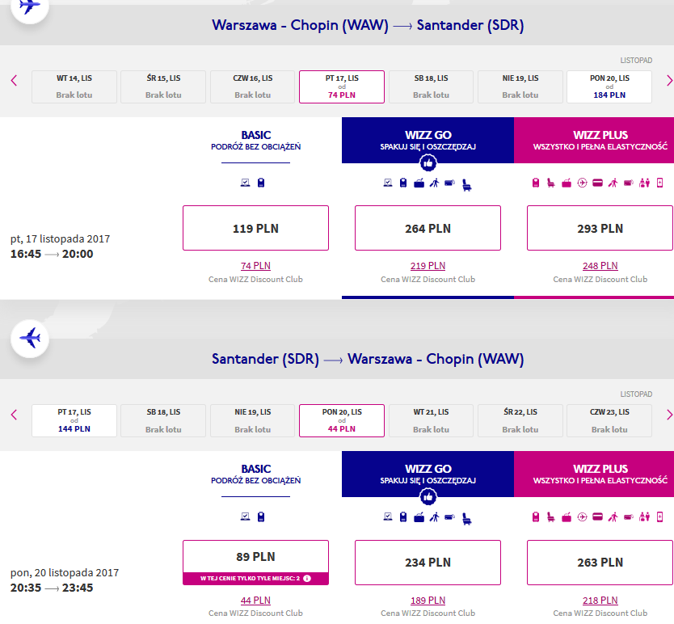Click outbound WIZZ GO laptop check-in icon
Screen dimensions: 674x624
(x=388, y=183)
